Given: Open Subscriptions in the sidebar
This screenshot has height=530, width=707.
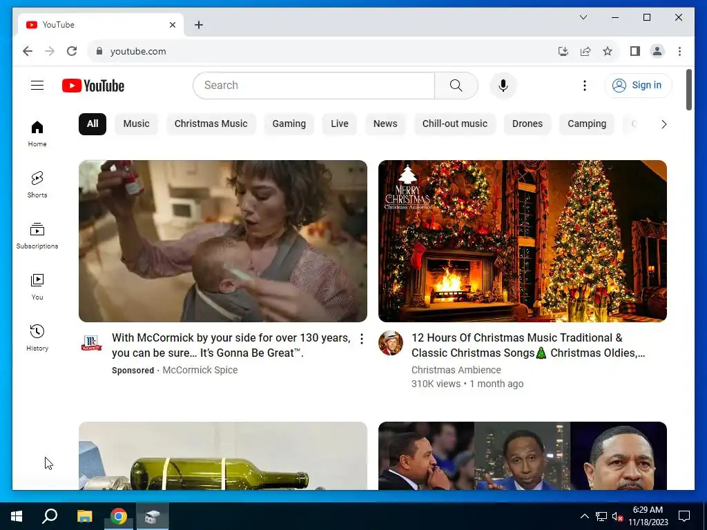Looking at the screenshot, I should pyautogui.click(x=37, y=236).
